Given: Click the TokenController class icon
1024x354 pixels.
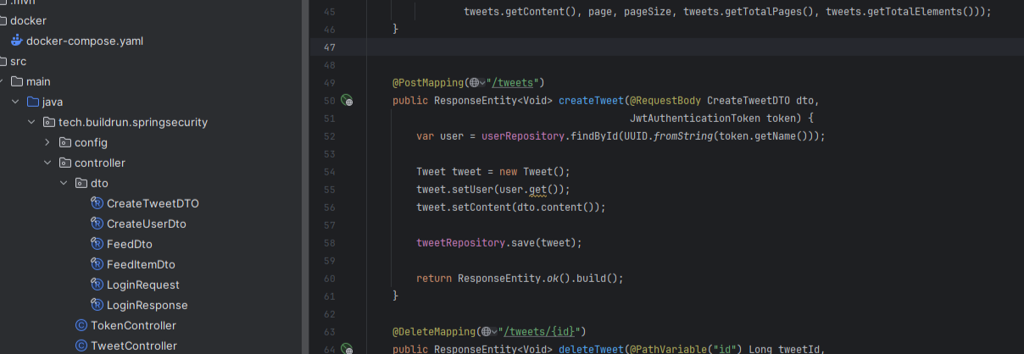Looking at the screenshot, I should point(81,325).
